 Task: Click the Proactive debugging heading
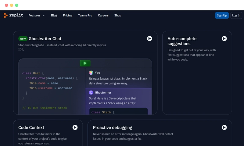tap(113, 127)
